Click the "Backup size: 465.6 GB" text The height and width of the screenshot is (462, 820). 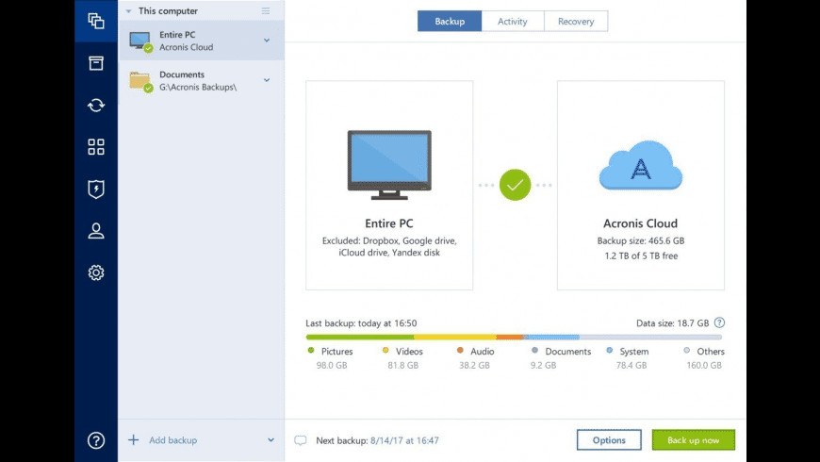pos(641,240)
